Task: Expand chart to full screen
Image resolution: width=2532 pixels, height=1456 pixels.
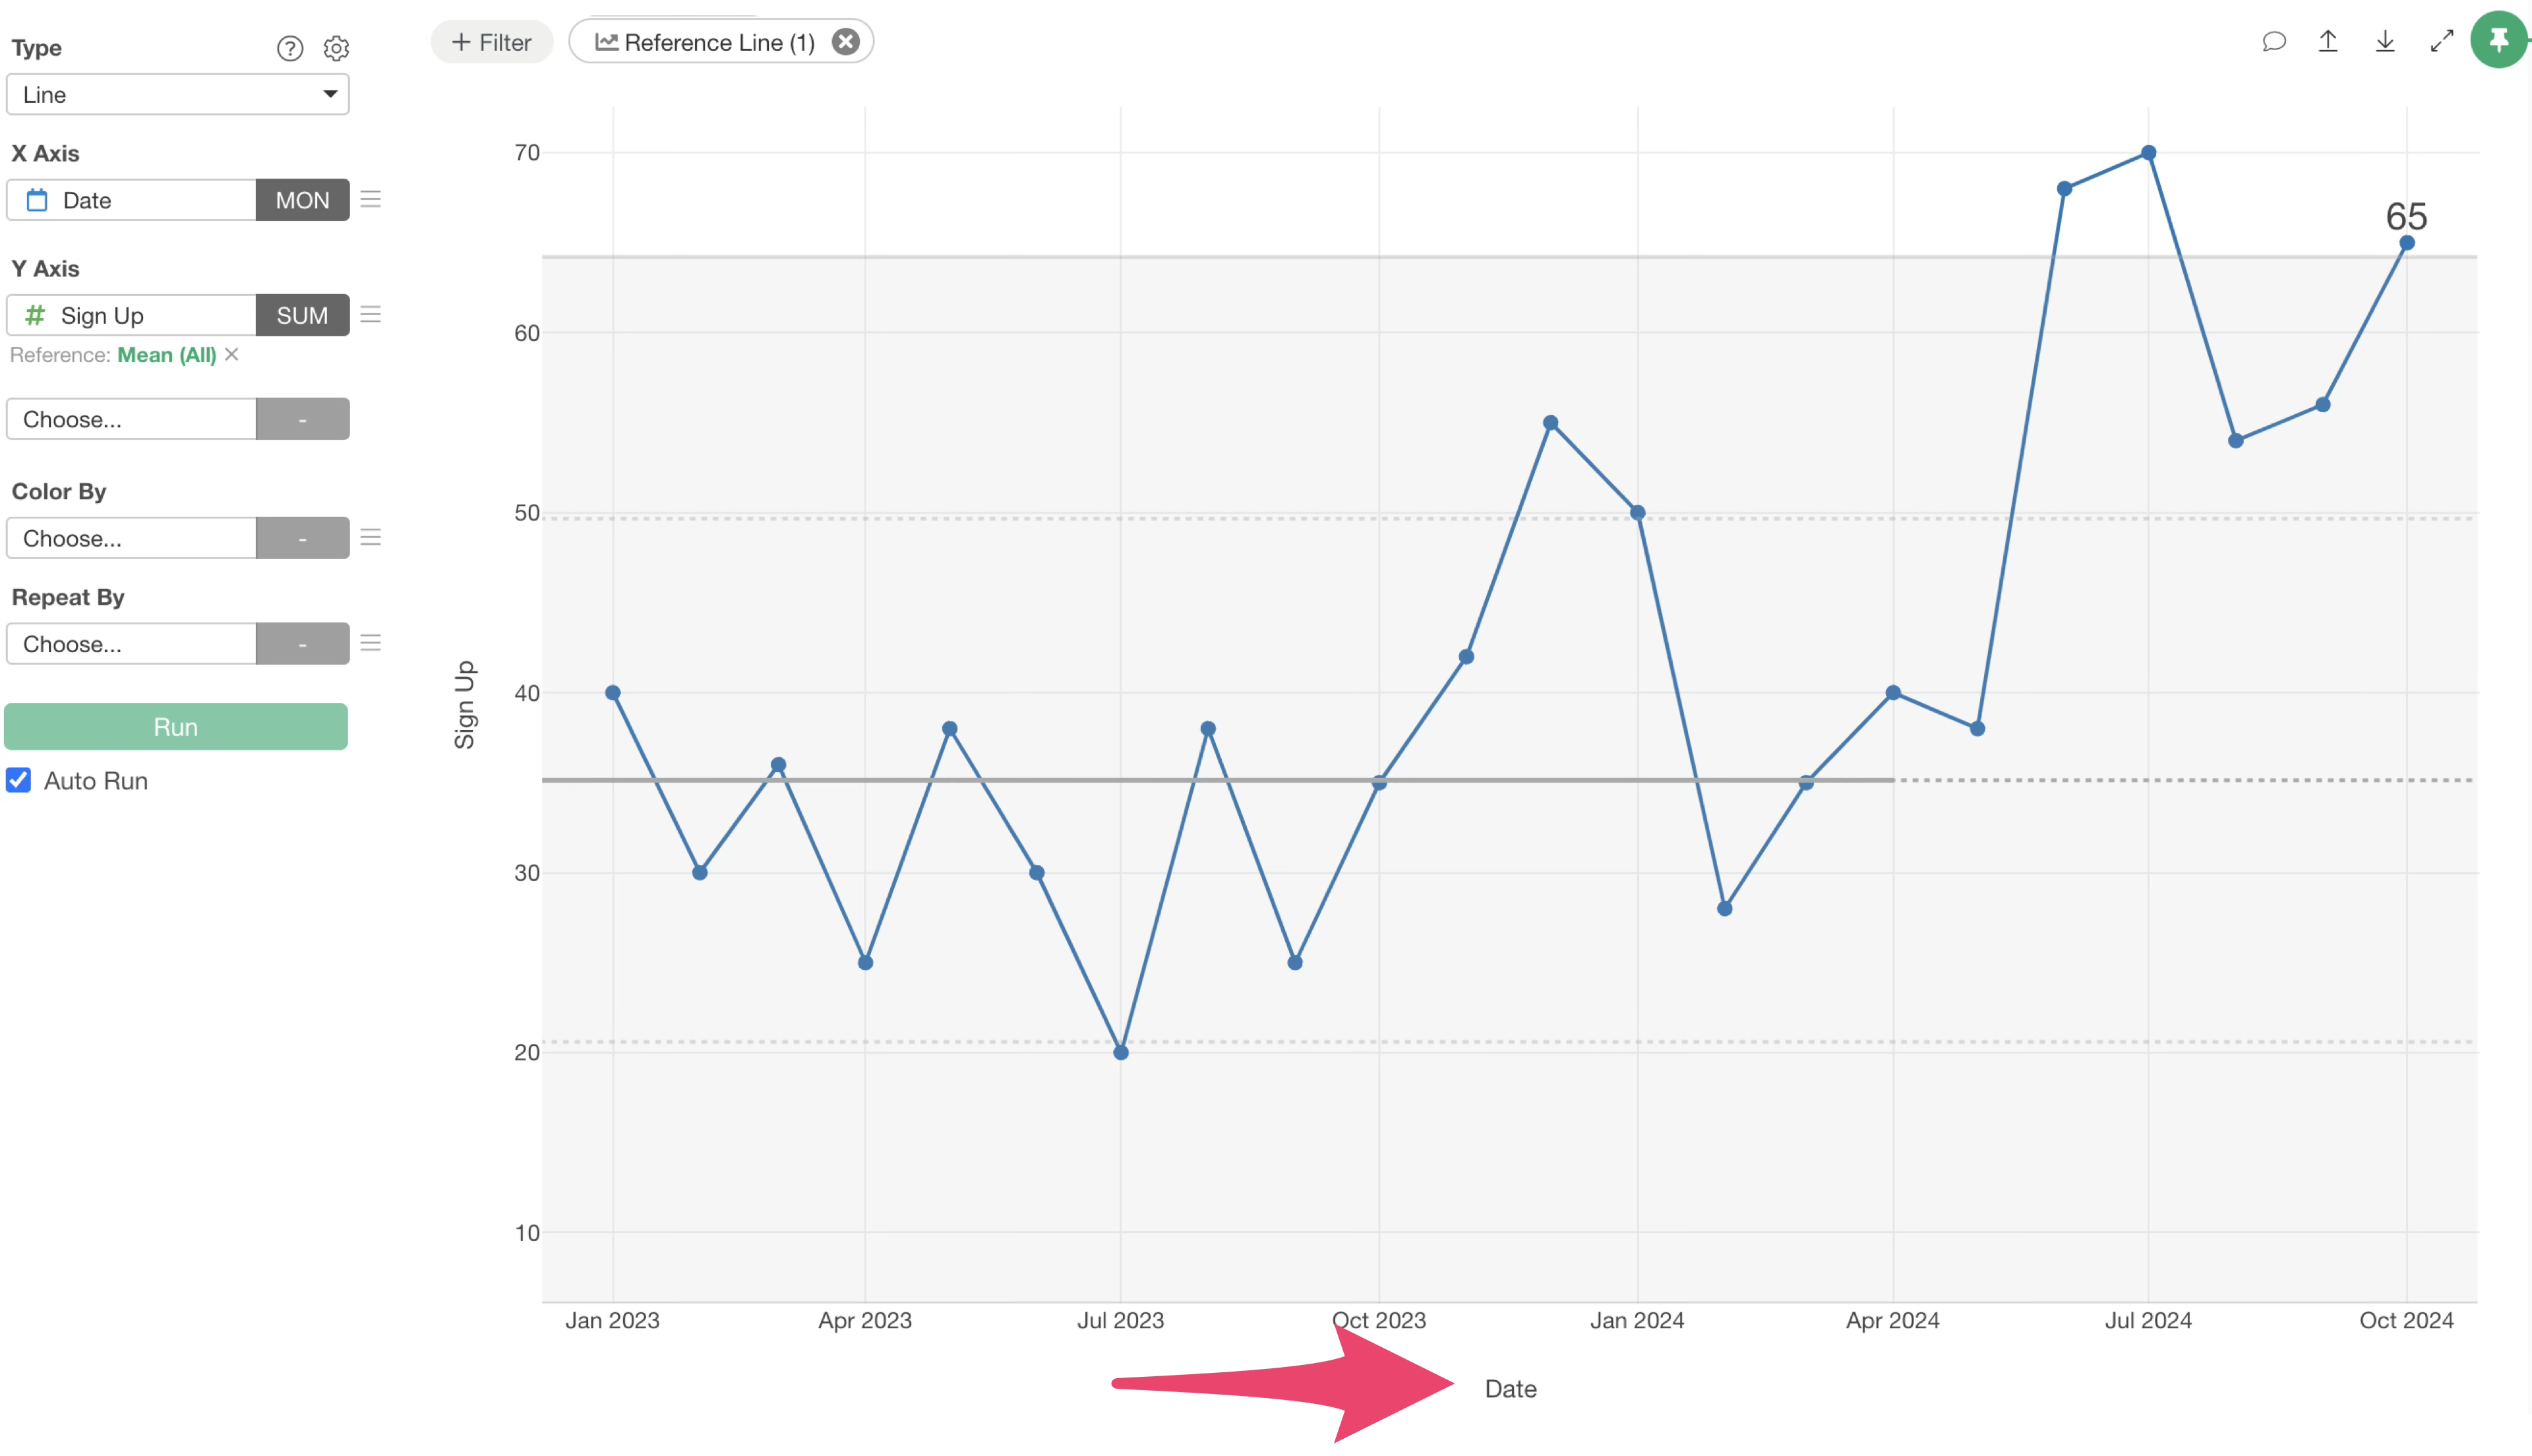Action: [x=2442, y=41]
